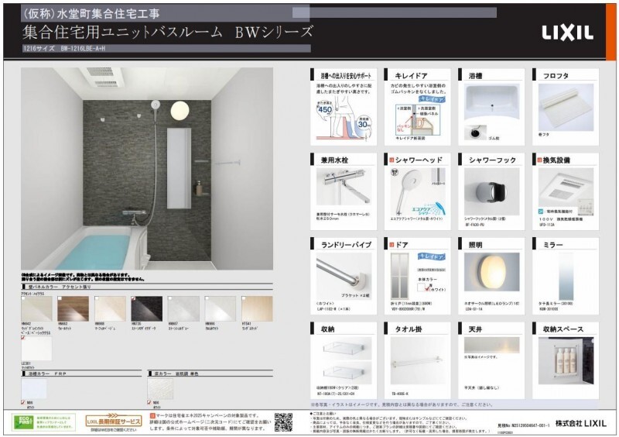
Task: Open the シャワーヘッド shower head photo
Action: coord(418,191)
